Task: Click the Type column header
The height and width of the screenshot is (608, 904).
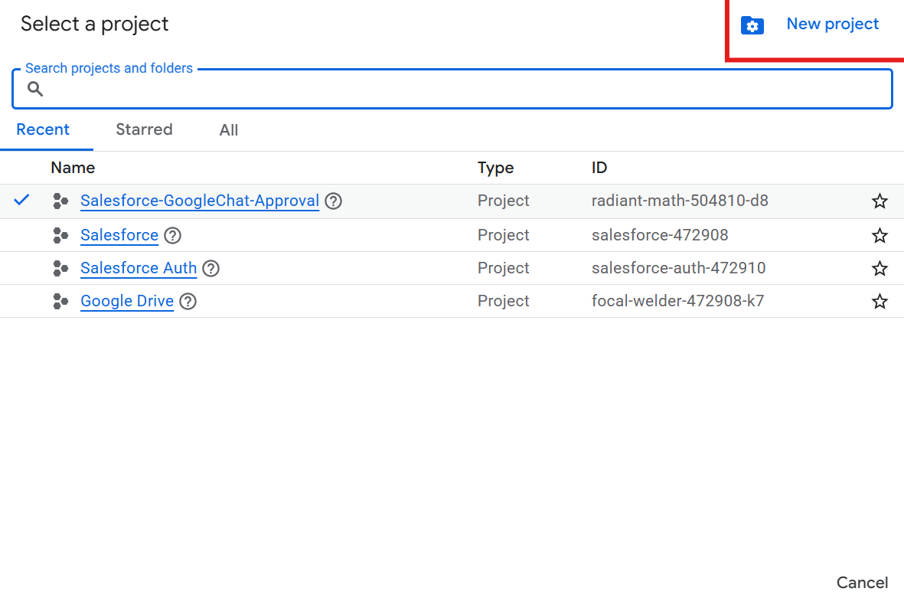Action: pyautogui.click(x=495, y=168)
